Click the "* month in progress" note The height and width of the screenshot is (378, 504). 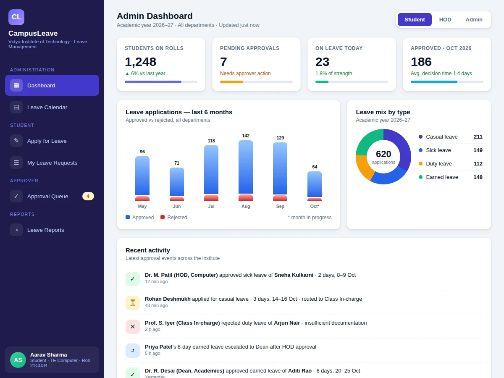pyautogui.click(x=310, y=218)
